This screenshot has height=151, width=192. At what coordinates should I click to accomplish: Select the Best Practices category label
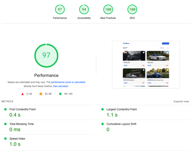click(x=108, y=18)
